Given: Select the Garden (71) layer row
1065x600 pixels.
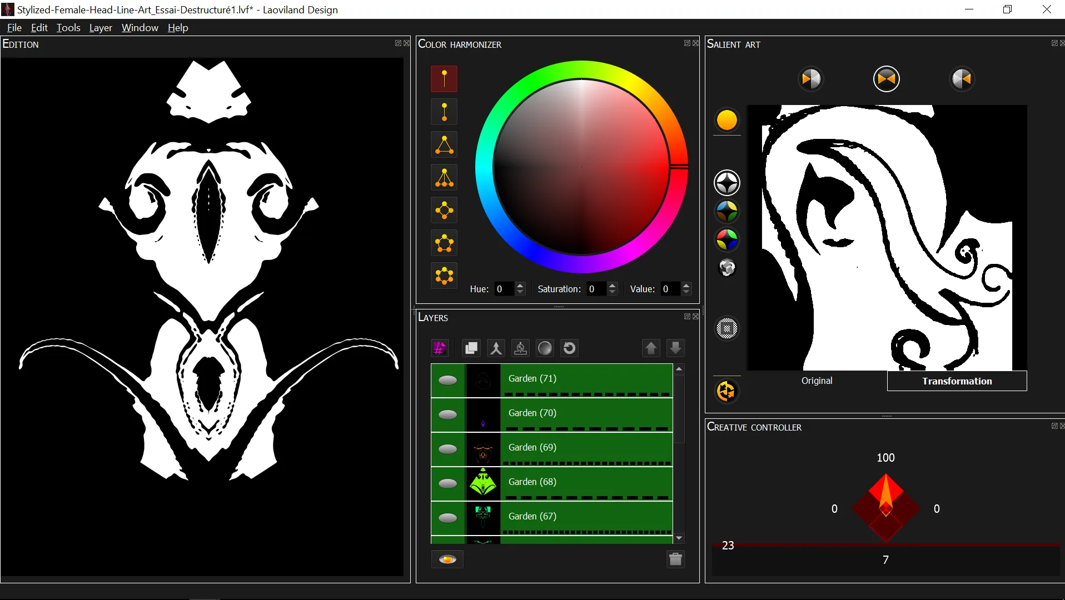Looking at the screenshot, I should pyautogui.click(x=551, y=381).
